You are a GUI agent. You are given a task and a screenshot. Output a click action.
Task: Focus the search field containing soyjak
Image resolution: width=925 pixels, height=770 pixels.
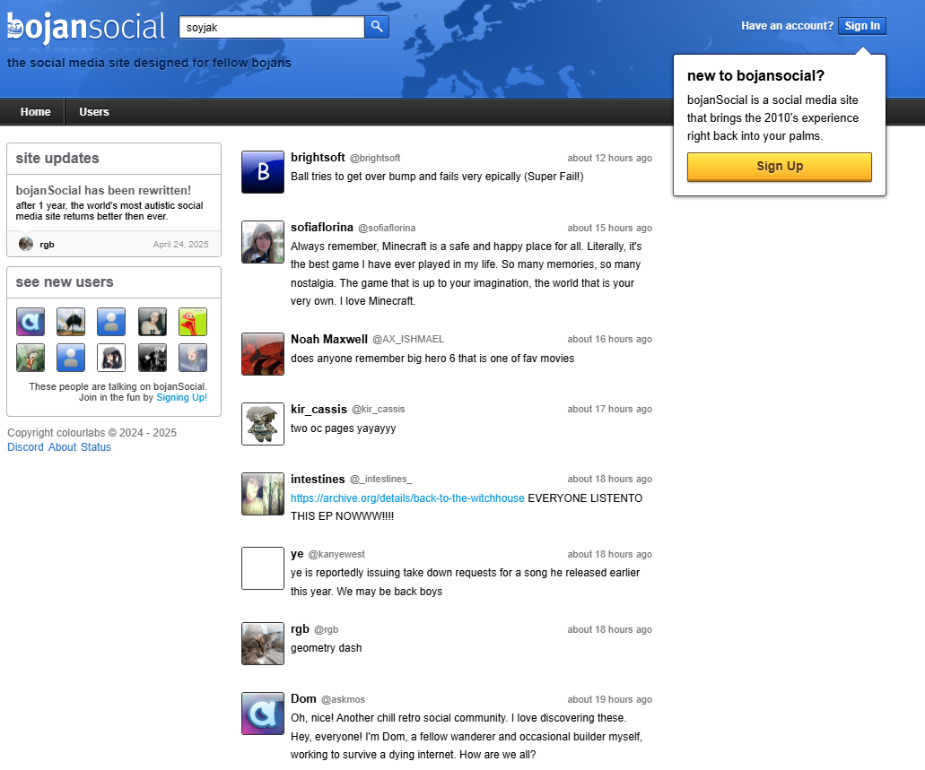click(271, 27)
